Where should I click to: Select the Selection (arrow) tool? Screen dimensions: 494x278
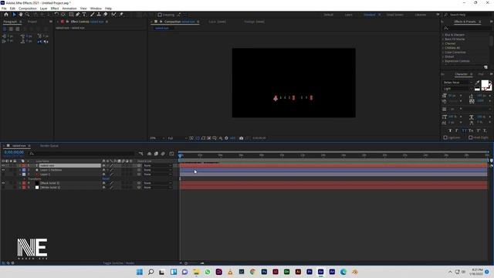click(x=14, y=15)
